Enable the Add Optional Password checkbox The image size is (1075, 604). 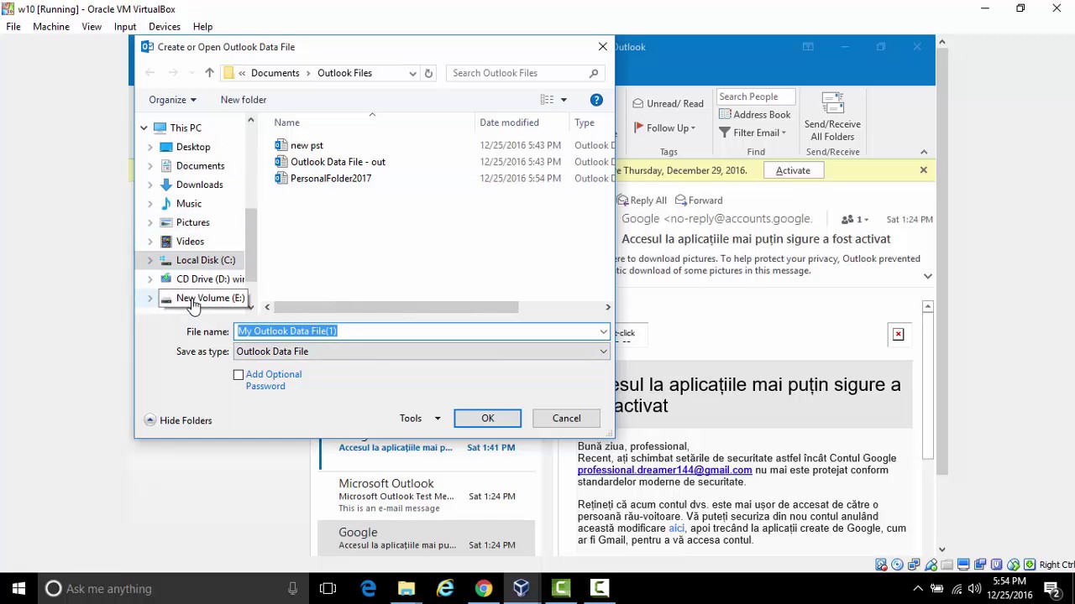[239, 375]
